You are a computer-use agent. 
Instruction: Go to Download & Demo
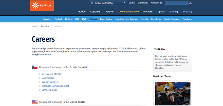pyautogui.click(x=128, y=12)
